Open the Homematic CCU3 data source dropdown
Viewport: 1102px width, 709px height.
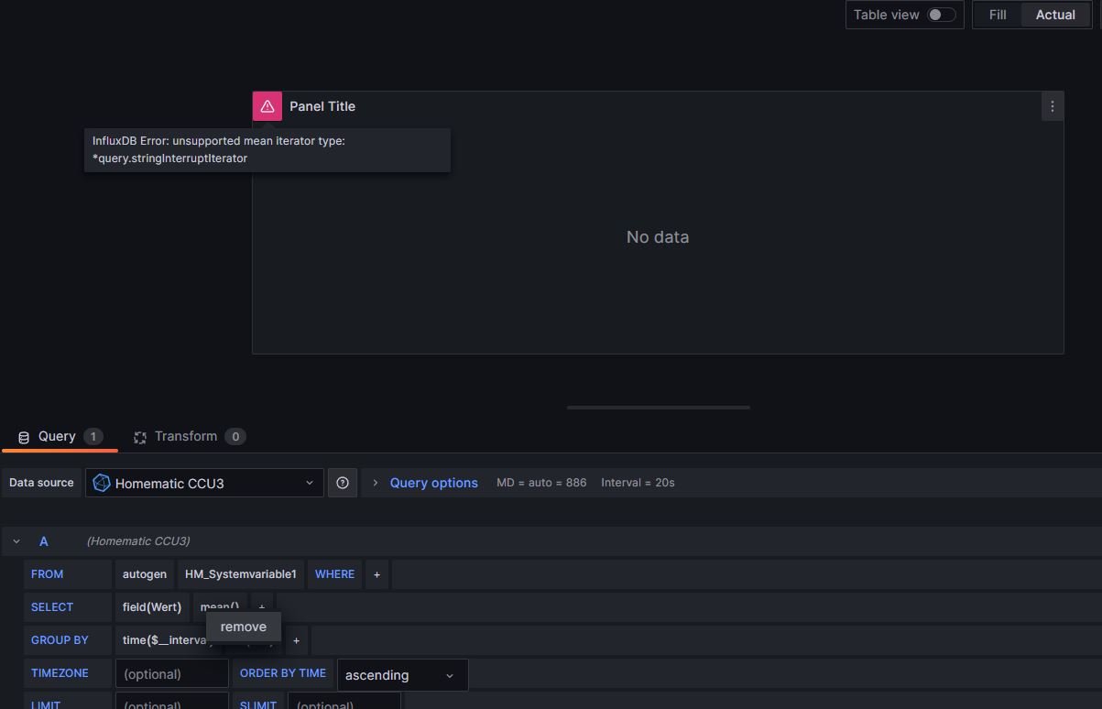[204, 483]
